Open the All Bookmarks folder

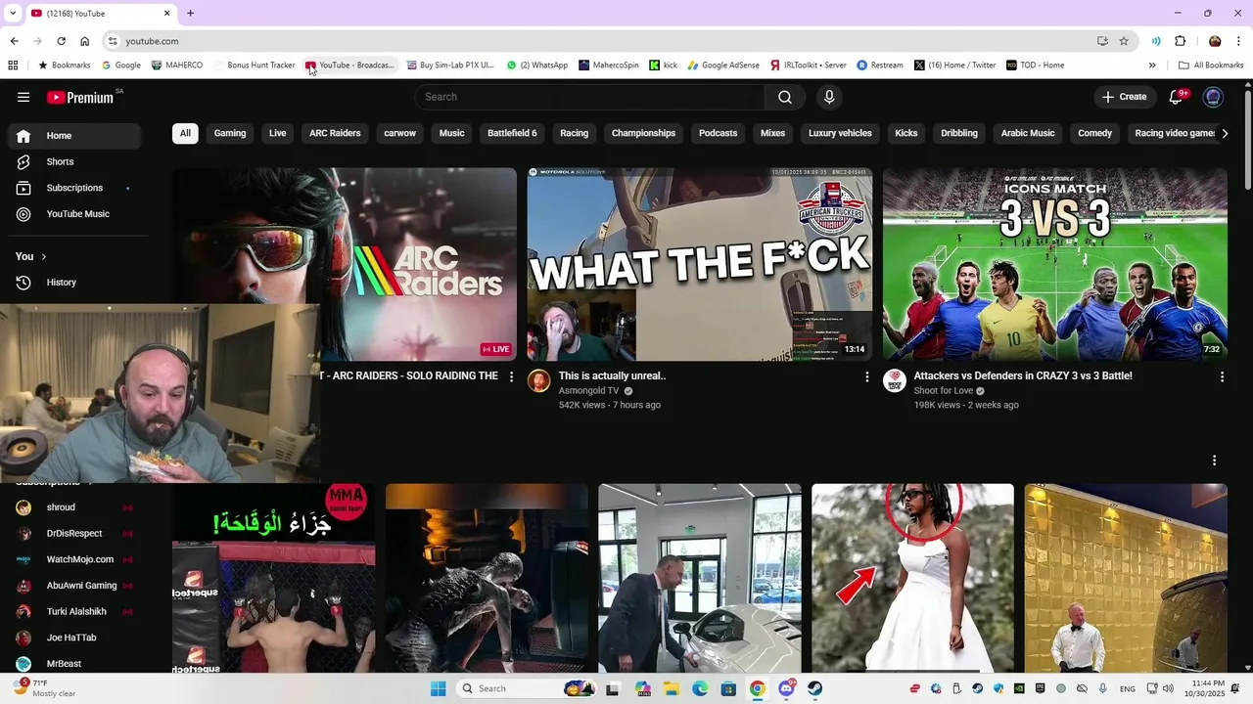pos(1211,66)
